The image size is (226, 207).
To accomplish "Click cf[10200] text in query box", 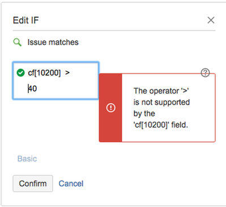I will tap(44, 73).
